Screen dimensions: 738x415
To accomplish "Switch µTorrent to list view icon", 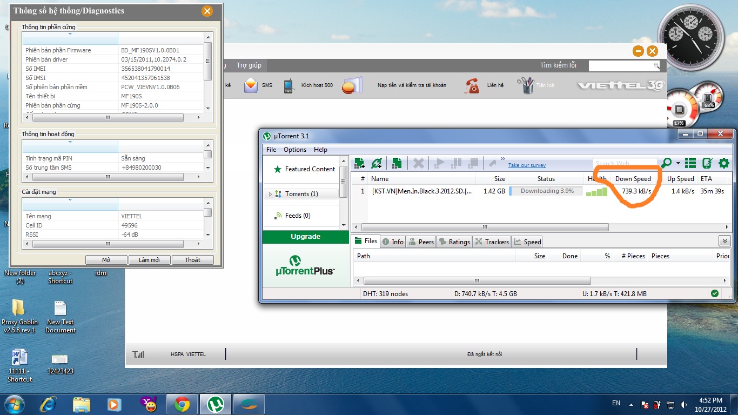I will coord(690,163).
